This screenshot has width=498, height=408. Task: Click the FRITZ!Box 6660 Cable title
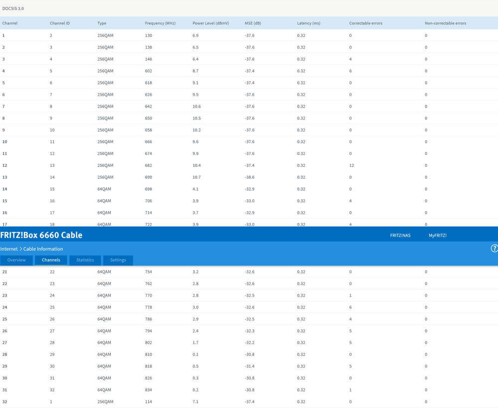coord(41,235)
